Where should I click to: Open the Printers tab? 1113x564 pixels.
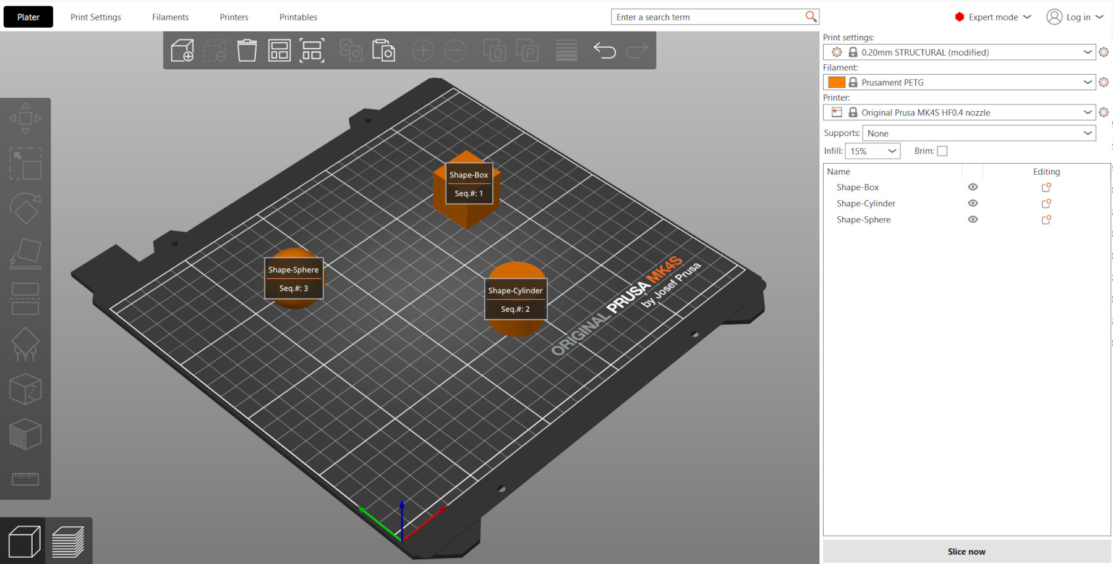click(234, 17)
